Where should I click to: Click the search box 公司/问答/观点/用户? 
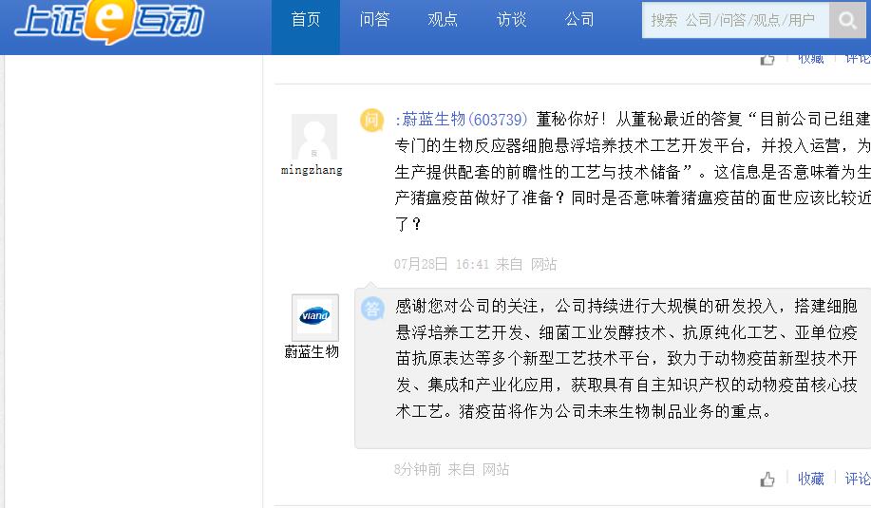tap(735, 21)
